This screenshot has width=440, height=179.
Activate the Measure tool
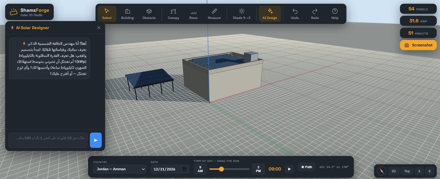coord(214,14)
